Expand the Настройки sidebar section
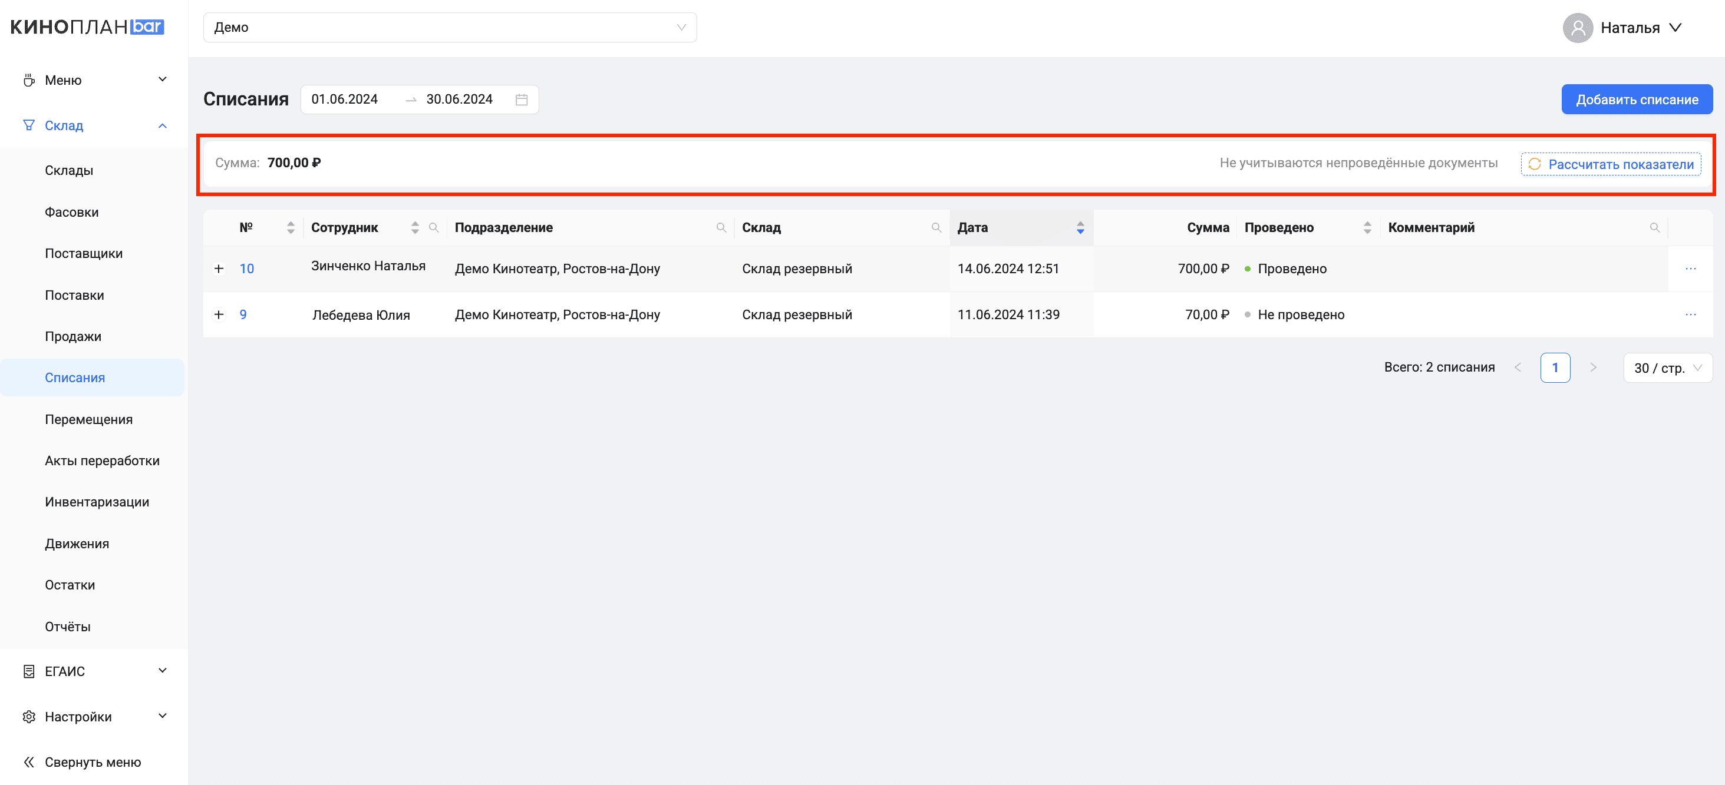 click(94, 716)
